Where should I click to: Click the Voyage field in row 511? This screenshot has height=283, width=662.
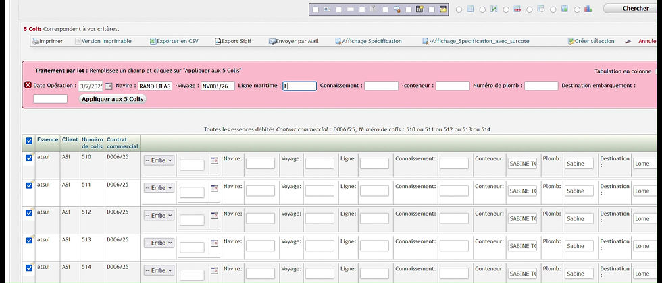[320, 191]
